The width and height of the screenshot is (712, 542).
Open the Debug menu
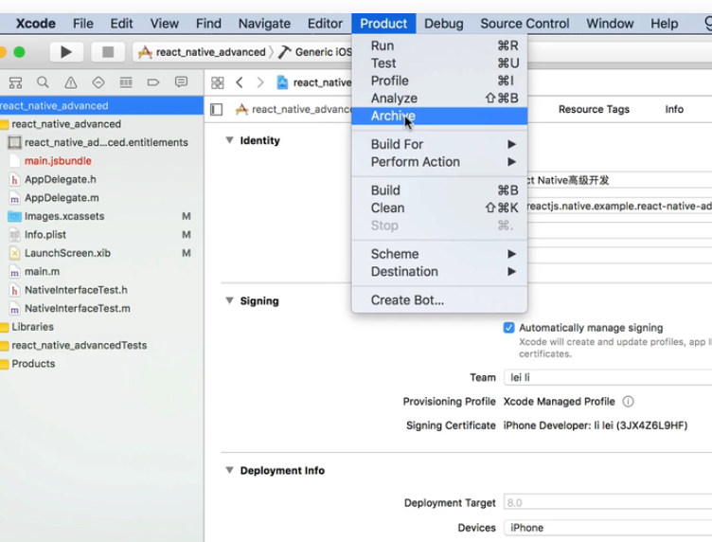pyautogui.click(x=444, y=24)
